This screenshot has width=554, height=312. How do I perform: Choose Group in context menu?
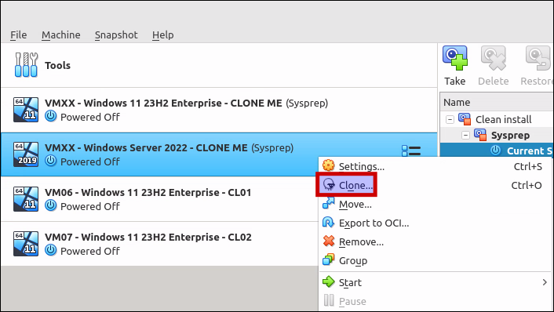[435, 260]
